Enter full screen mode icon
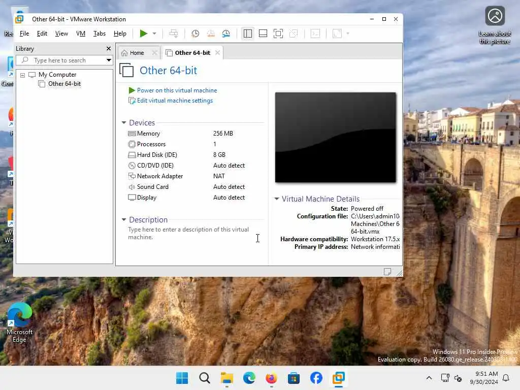520x390 pixels. (x=278, y=34)
